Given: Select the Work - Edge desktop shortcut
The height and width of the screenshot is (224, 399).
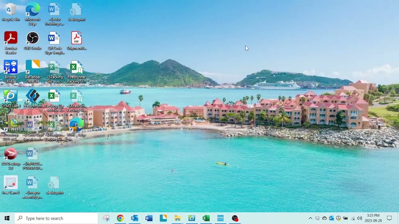Looking at the screenshot, I should coord(76,128).
